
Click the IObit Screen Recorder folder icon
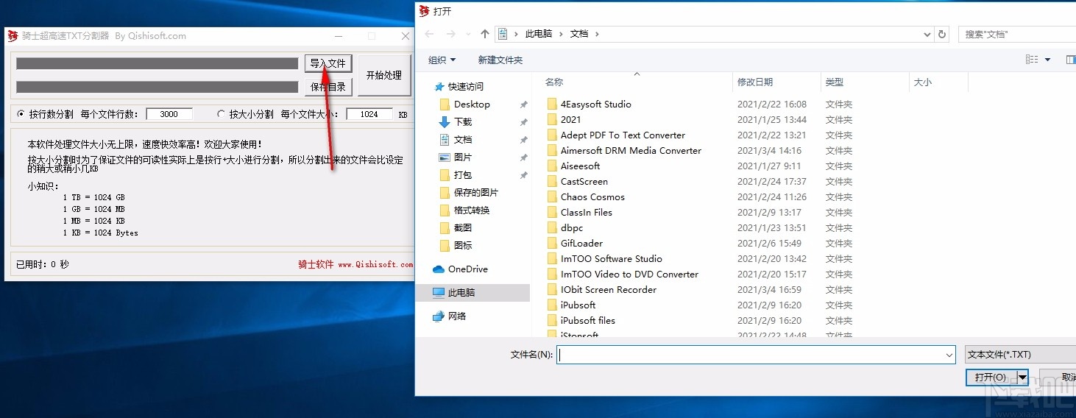[x=553, y=290]
